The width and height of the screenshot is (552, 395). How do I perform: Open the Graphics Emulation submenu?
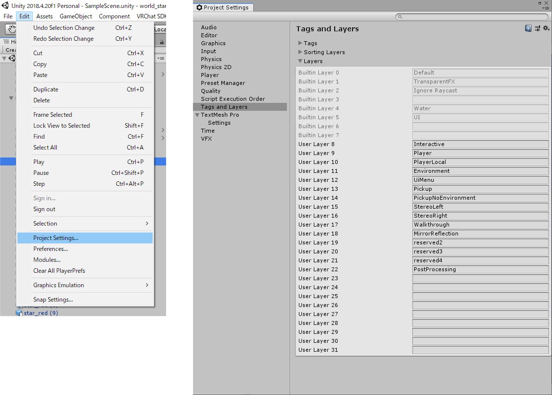click(85, 285)
